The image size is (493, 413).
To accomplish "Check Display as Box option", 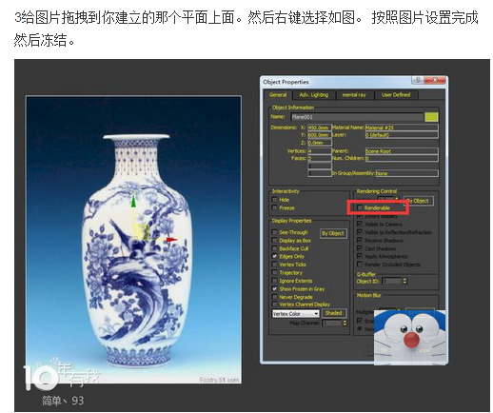I will point(275,241).
